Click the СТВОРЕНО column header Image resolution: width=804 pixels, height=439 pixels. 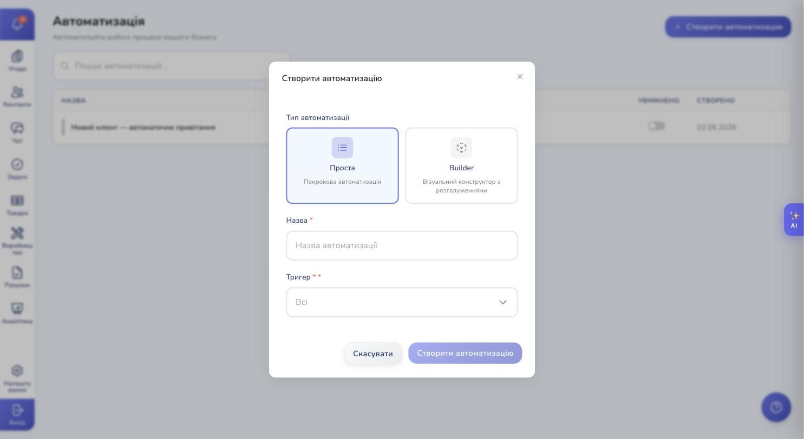715,101
